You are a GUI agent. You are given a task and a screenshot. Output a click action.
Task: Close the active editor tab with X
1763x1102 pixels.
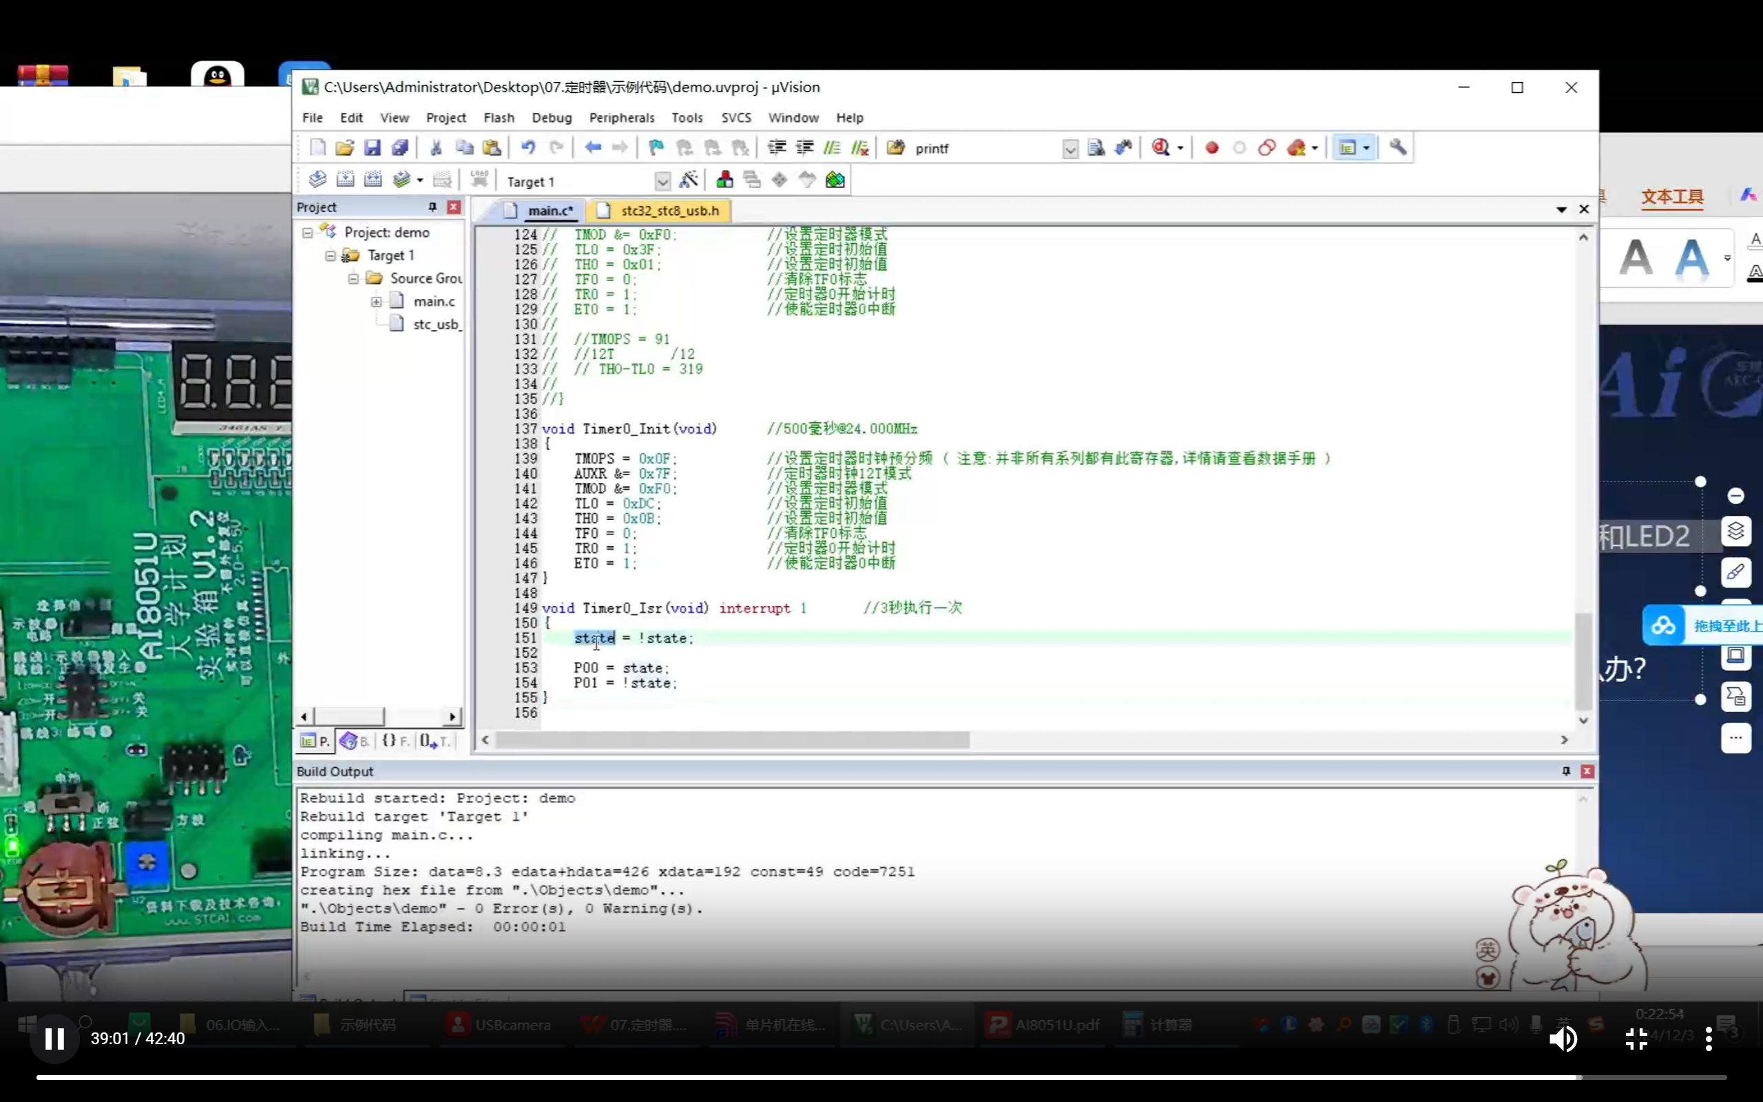(x=1584, y=209)
